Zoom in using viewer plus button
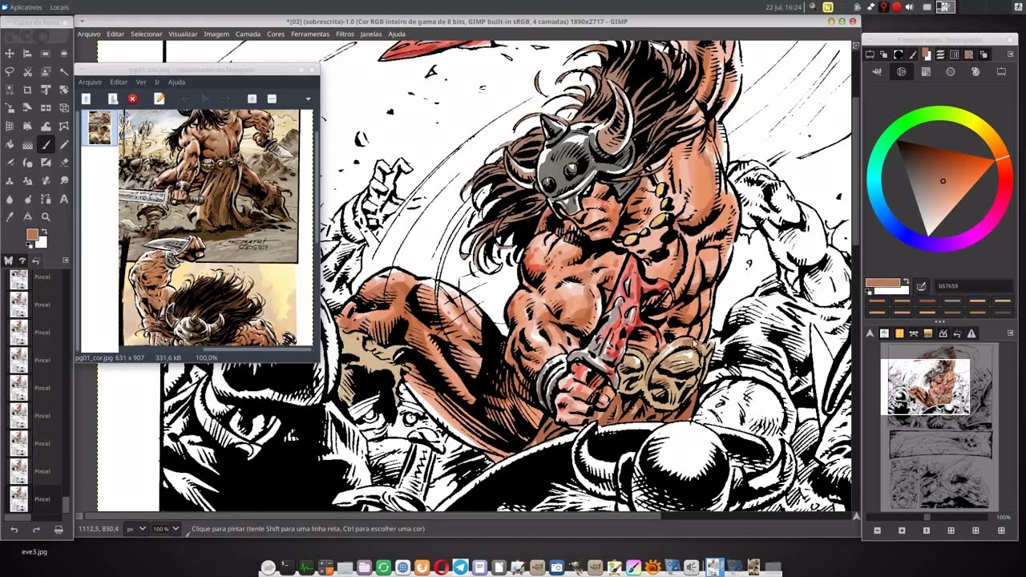1026x577 pixels. [252, 99]
